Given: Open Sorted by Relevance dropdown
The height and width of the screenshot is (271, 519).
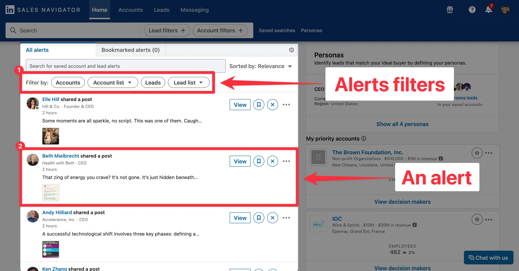Looking at the screenshot, I should pos(260,66).
